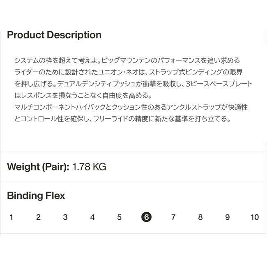267x267 pixels.
Task: Click the description line starting with マルチコンポーネントハイバック
Action: point(131,108)
